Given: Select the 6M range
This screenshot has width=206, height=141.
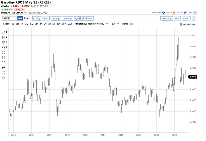Looking at the screenshot, I should tap(32, 24).
